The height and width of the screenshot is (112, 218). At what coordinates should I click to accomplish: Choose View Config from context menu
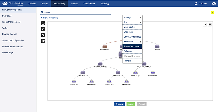click(132, 27)
